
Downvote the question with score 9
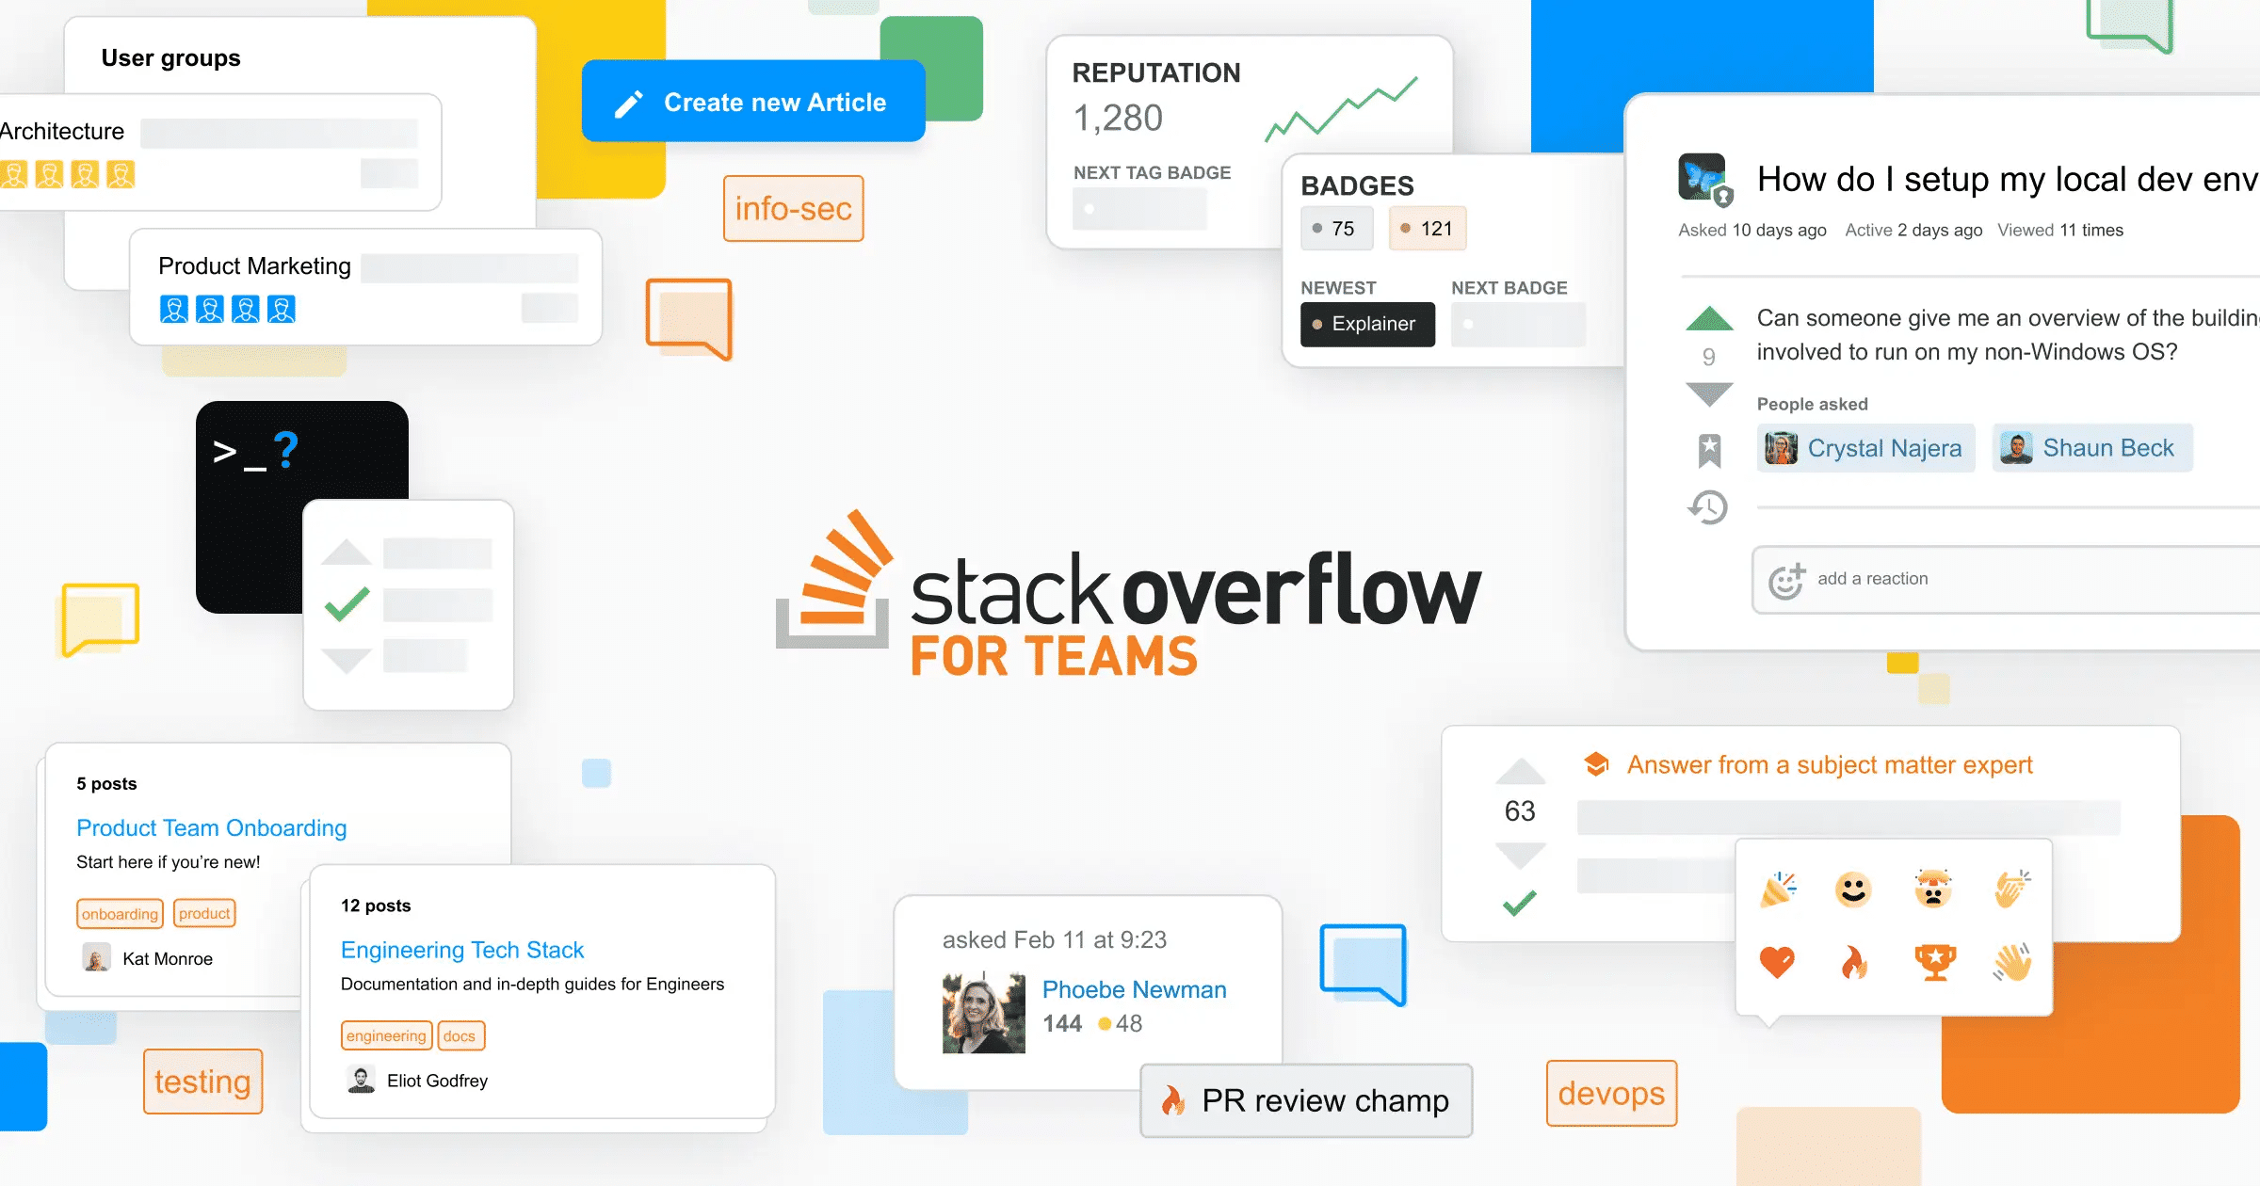[x=1709, y=393]
